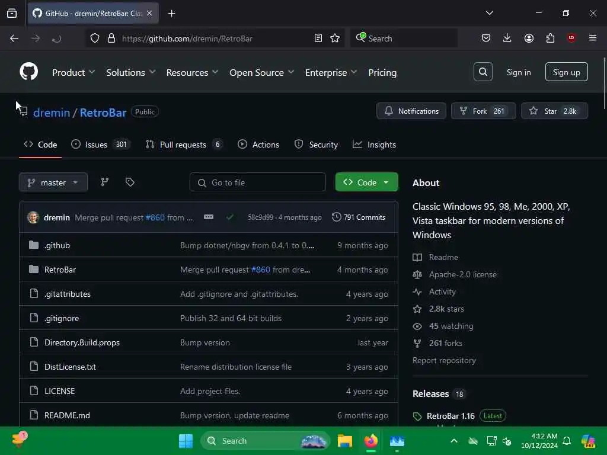Click the Firefox address bar URL

(x=187, y=39)
